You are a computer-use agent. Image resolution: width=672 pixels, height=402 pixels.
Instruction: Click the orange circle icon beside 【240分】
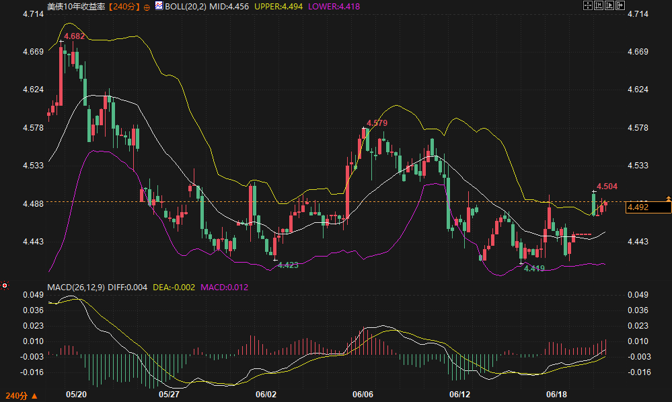tap(147, 7)
